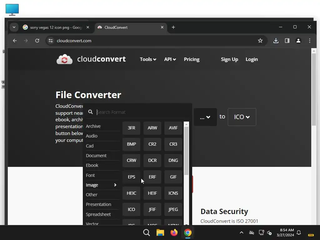The width and height of the screenshot is (320, 240).
Task: Click the Sign Up link
Action: point(229,59)
